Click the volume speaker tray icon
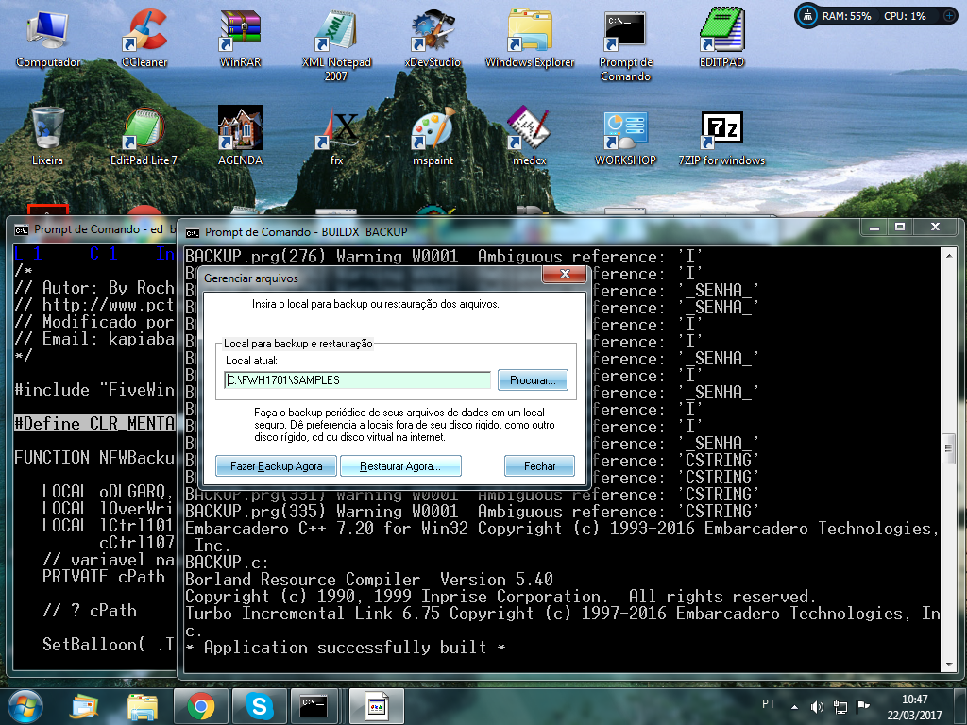Screen dimensions: 967x725 click(x=817, y=706)
